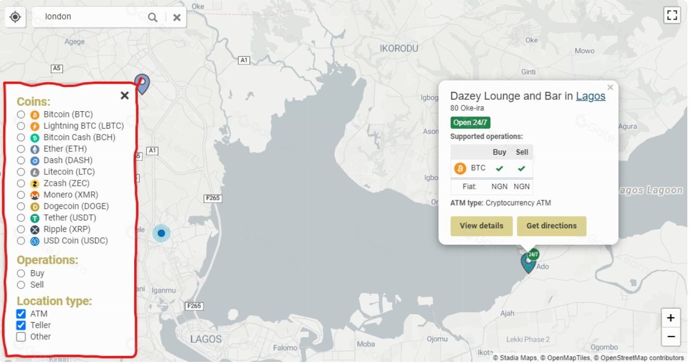
Task: Click the locate-me crosshair icon
Action: [16, 17]
